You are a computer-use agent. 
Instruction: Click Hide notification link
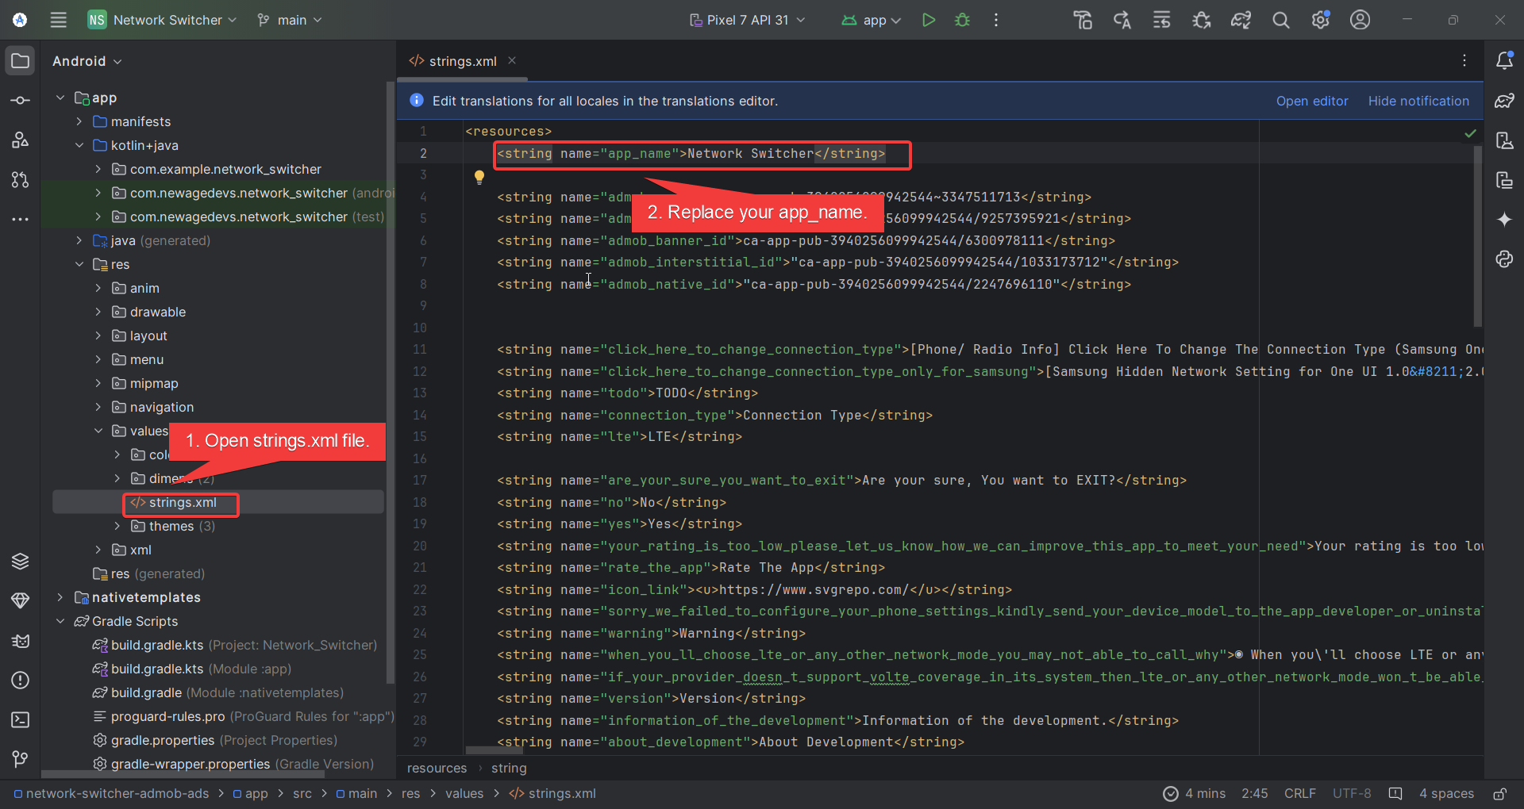click(x=1418, y=101)
